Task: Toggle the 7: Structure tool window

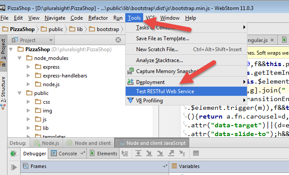Action: click(3, 92)
